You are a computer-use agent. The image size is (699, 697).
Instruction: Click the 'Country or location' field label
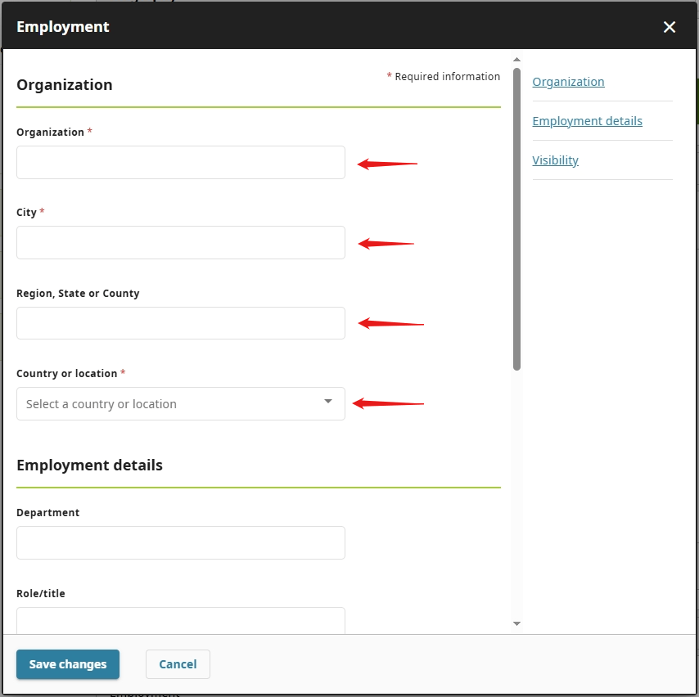click(67, 373)
